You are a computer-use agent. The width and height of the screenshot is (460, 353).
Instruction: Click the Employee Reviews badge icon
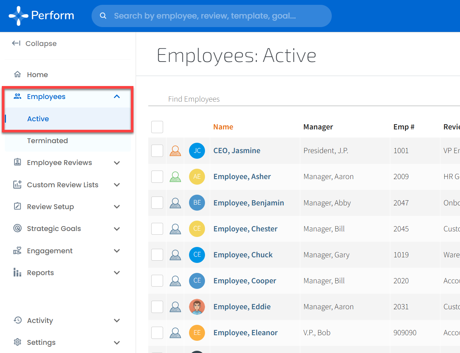tap(17, 162)
